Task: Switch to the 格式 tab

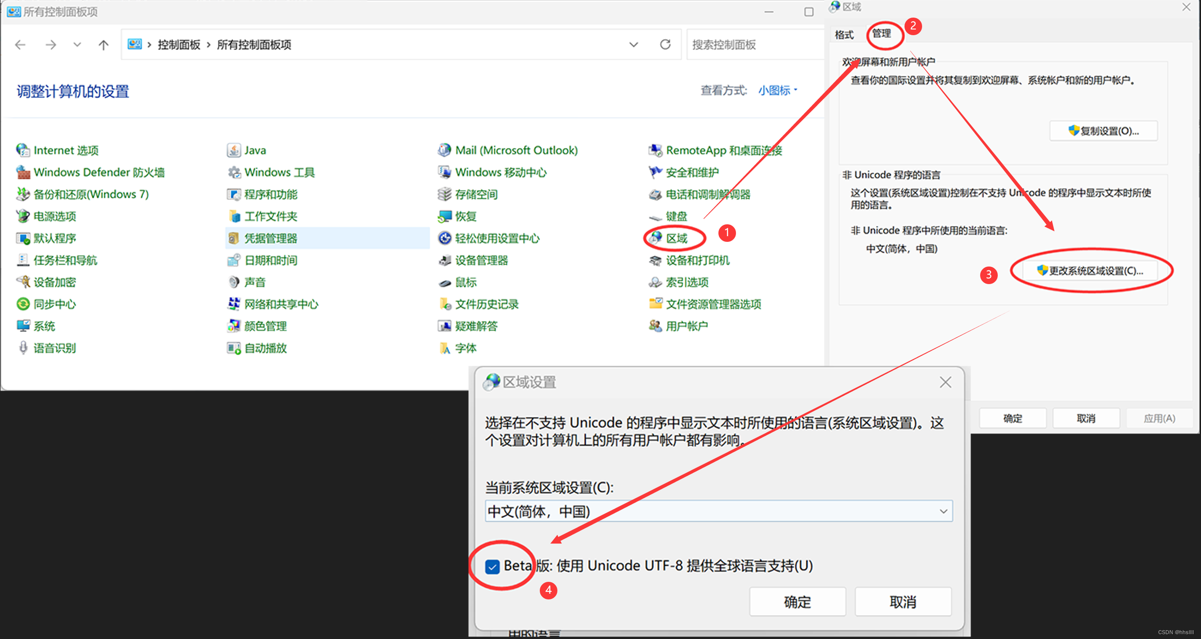Action: pyautogui.click(x=844, y=34)
